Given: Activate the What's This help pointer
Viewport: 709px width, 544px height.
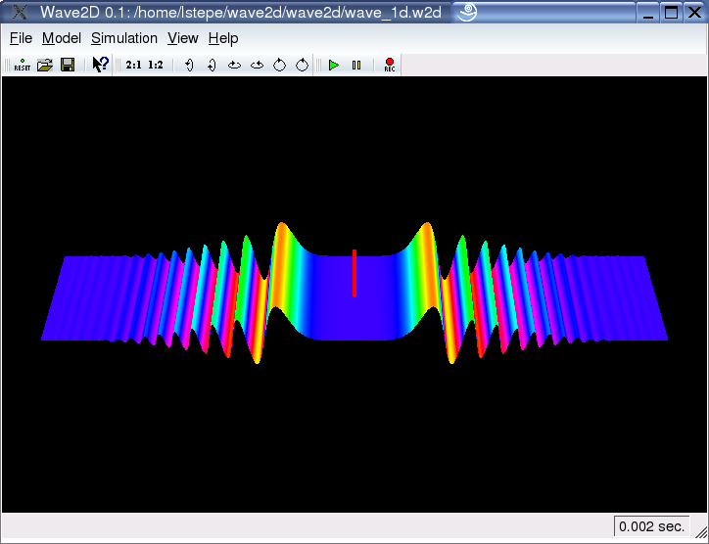Looking at the screenshot, I should click(100, 66).
